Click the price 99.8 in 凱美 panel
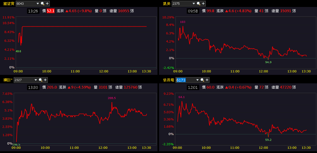This screenshot has width=317, height=153. pyautogui.click(x=210, y=11)
